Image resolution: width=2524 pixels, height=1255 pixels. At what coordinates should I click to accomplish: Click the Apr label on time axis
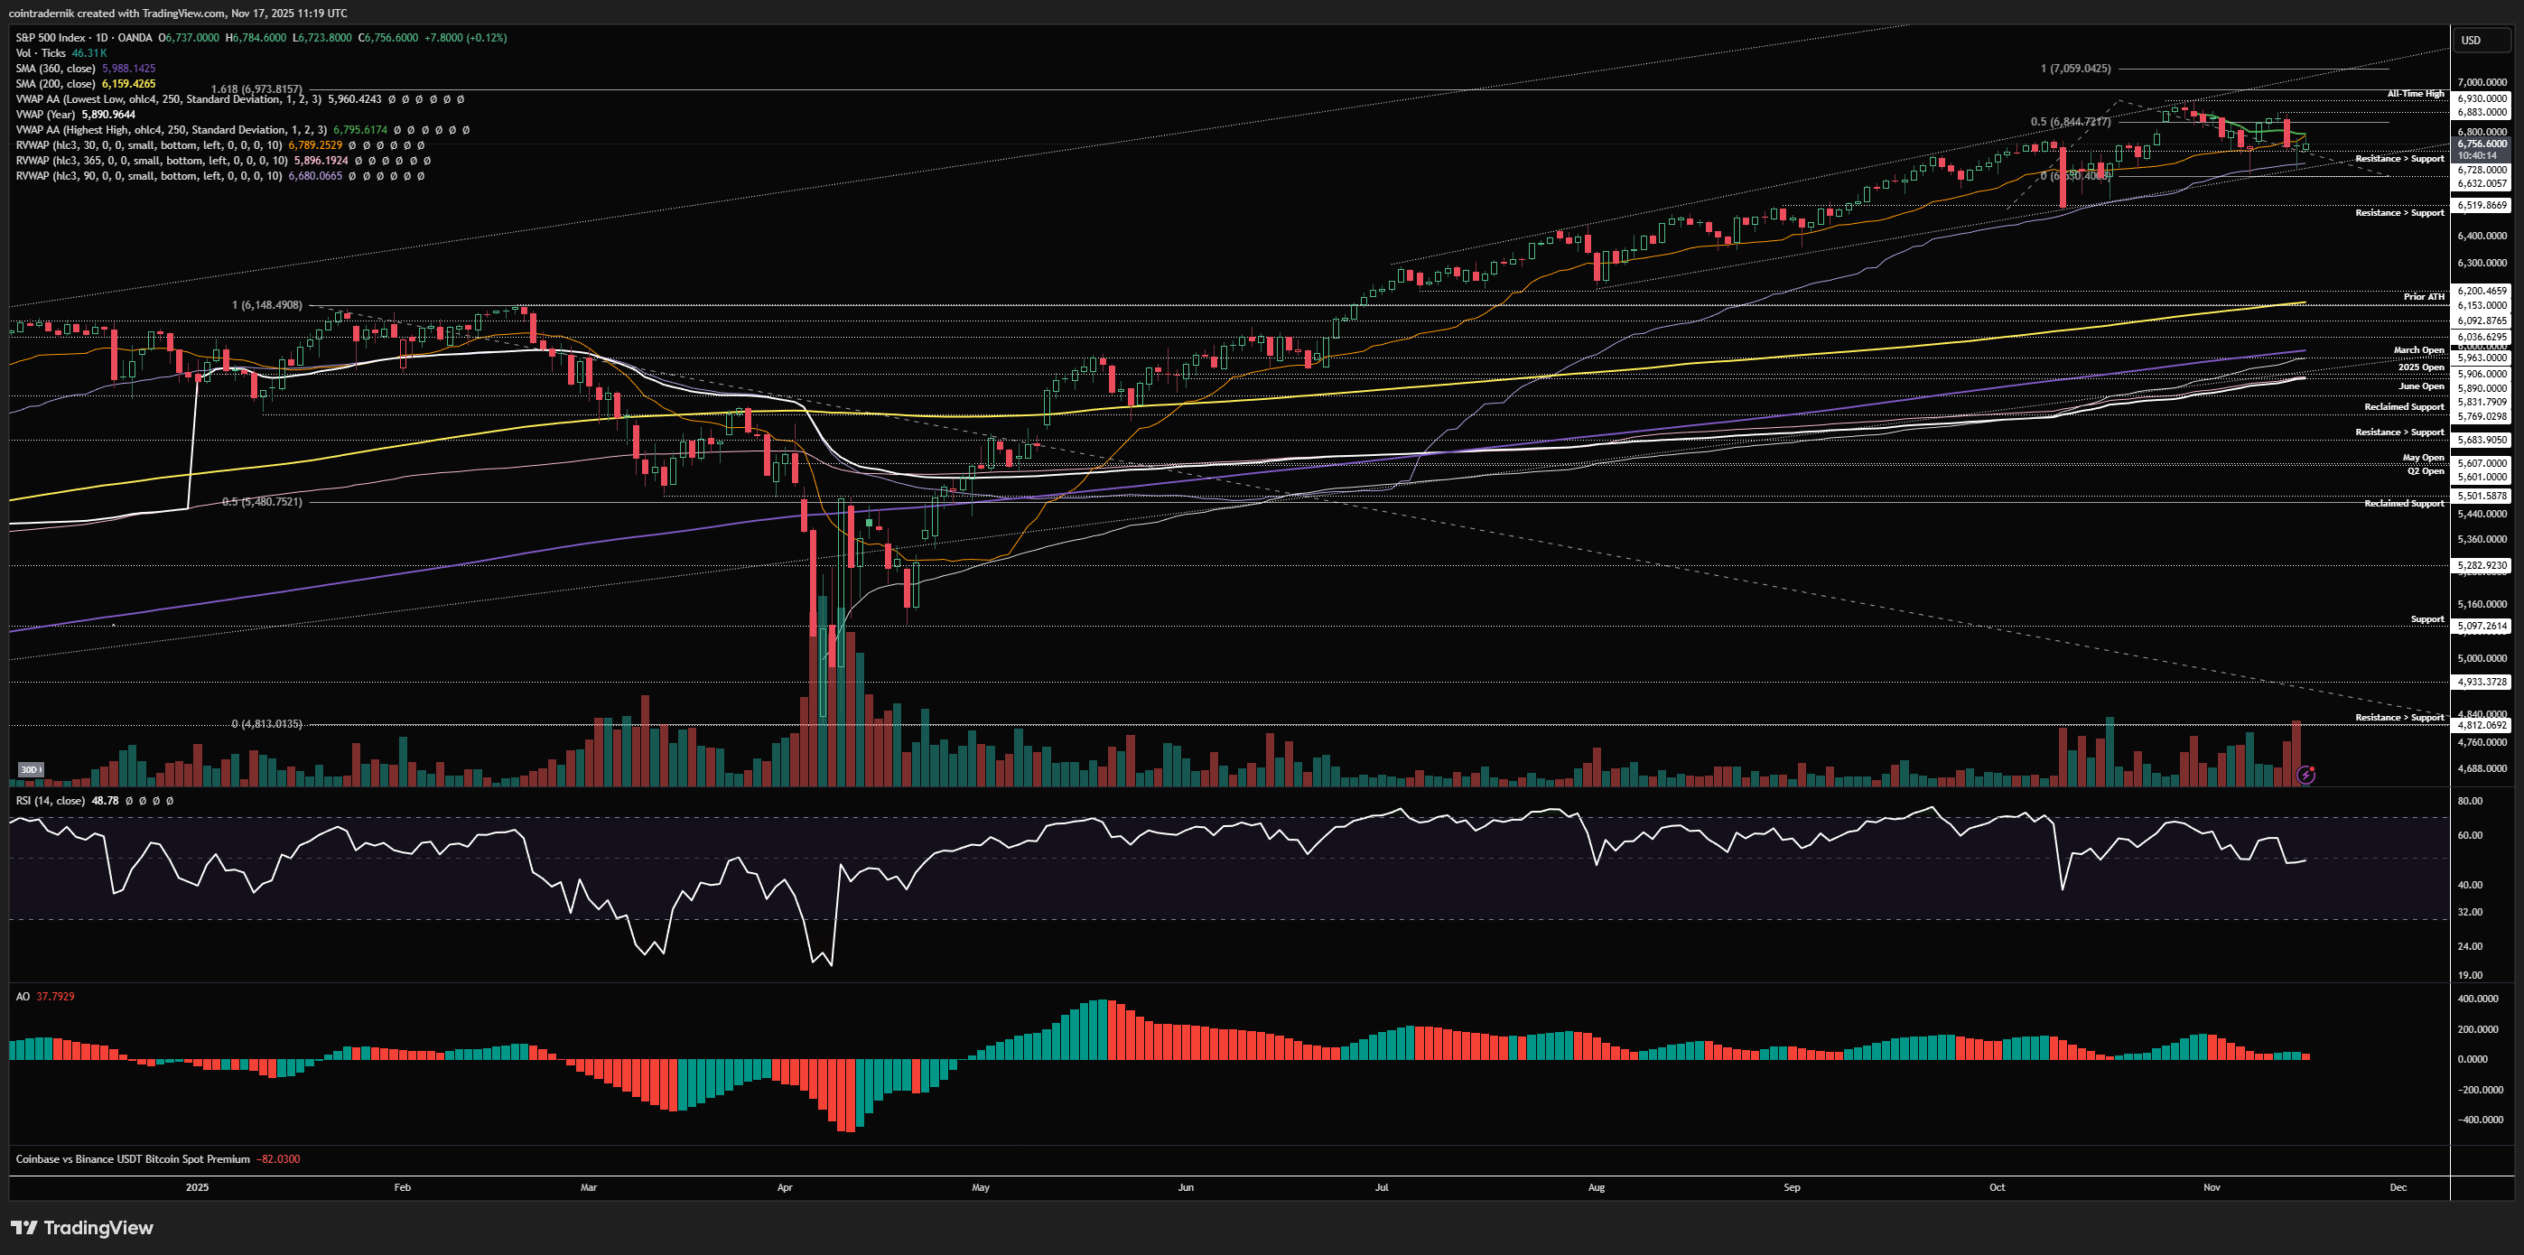coord(784,1187)
